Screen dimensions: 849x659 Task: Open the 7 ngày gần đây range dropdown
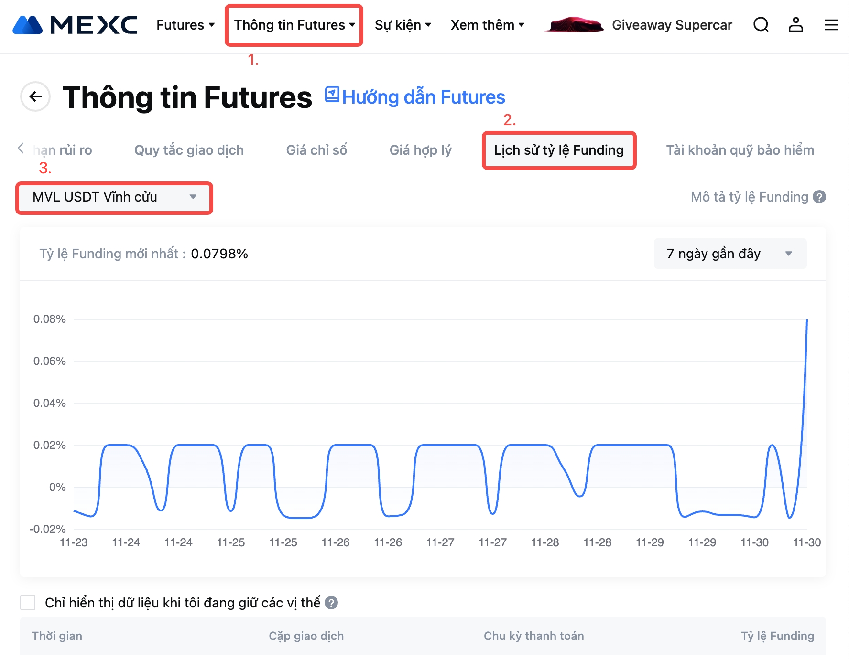point(729,254)
